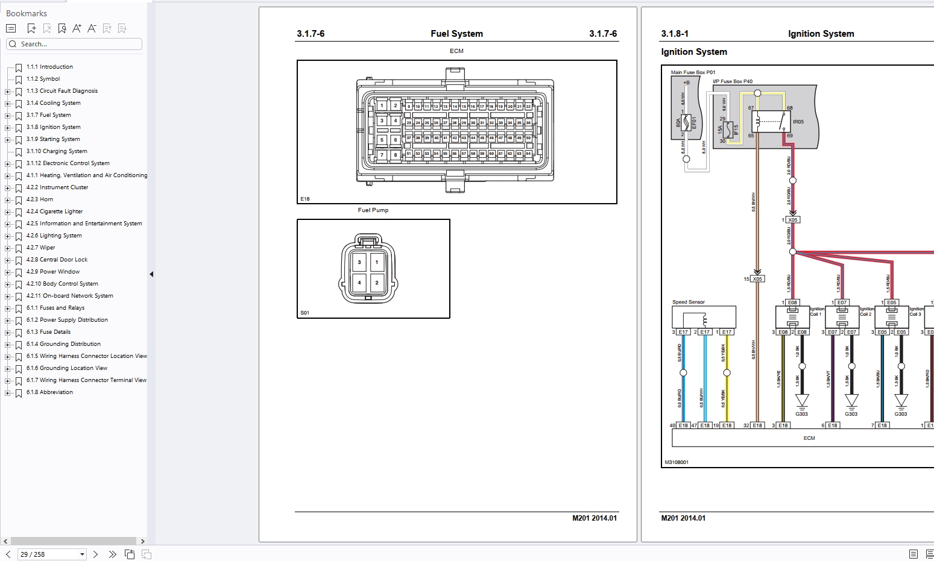Expand the 4.2.6 Lighting System bookmark
The height and width of the screenshot is (561, 934).
[x=7, y=236]
